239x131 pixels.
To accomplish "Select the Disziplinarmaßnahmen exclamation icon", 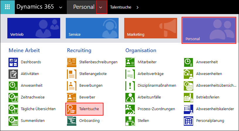I will tap(130, 86).
